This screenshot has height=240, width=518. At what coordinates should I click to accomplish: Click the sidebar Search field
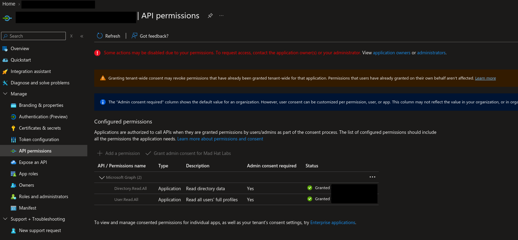(x=33, y=36)
